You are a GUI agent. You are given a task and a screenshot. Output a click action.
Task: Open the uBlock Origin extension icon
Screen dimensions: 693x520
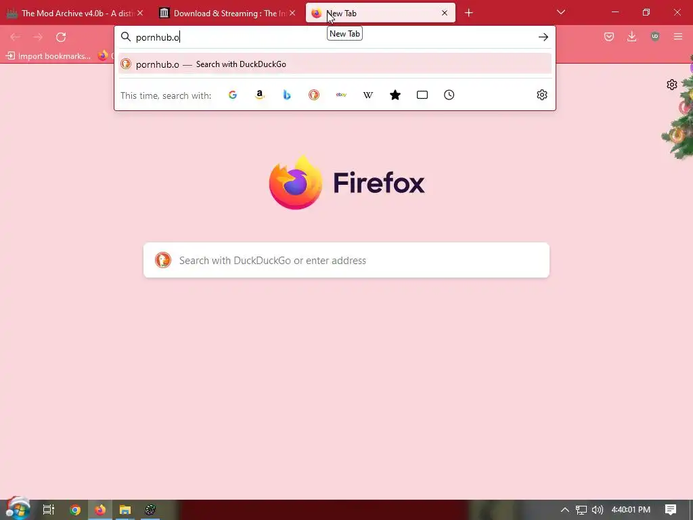[655, 37]
